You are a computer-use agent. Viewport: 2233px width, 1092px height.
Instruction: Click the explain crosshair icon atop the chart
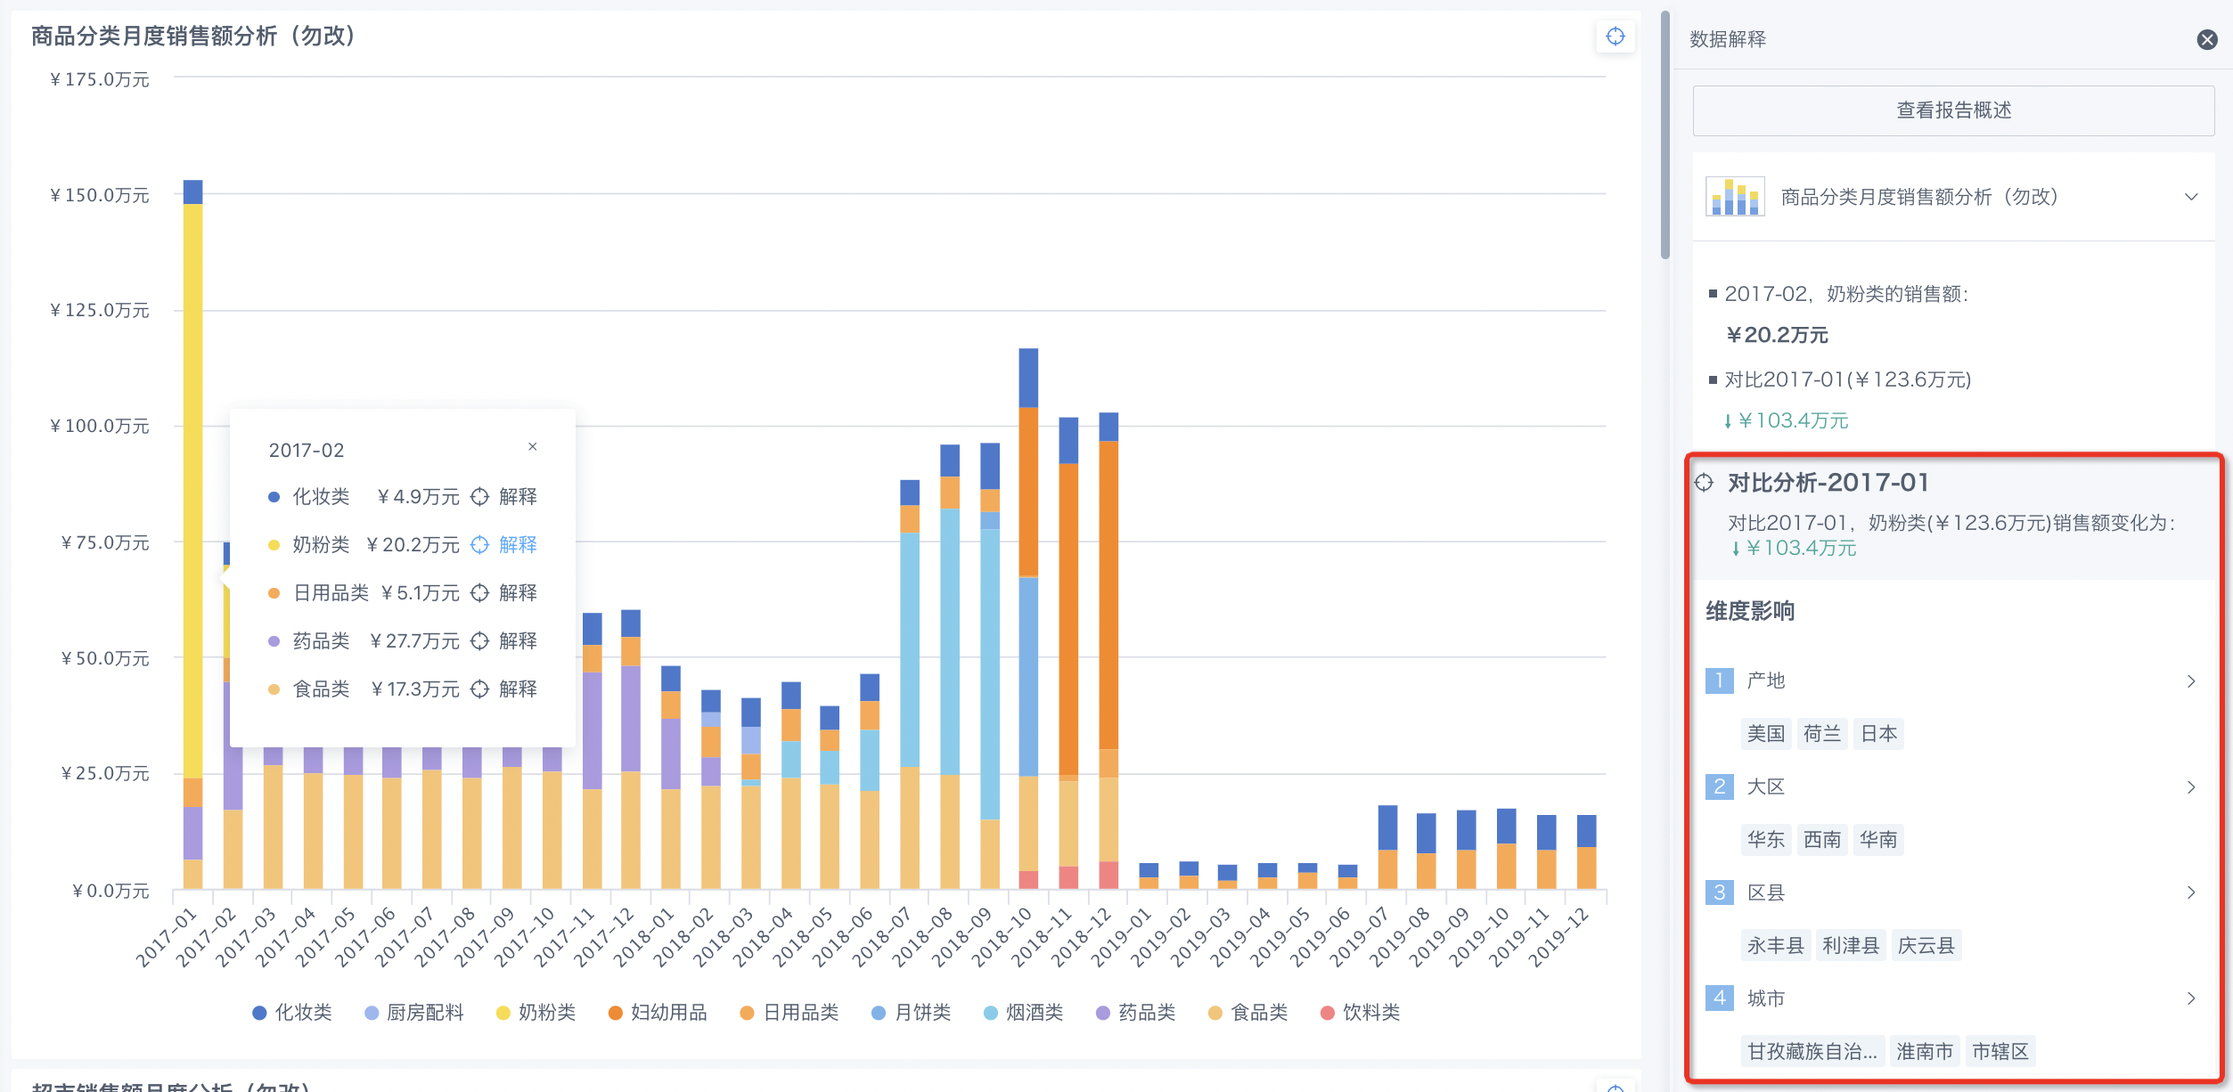(x=1615, y=37)
